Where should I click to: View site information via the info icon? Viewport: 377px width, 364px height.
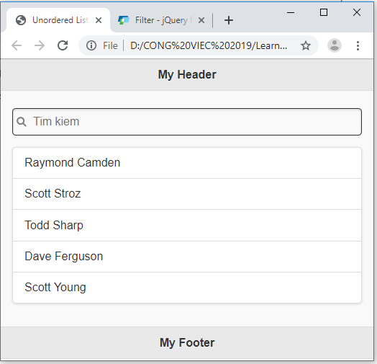(91, 45)
